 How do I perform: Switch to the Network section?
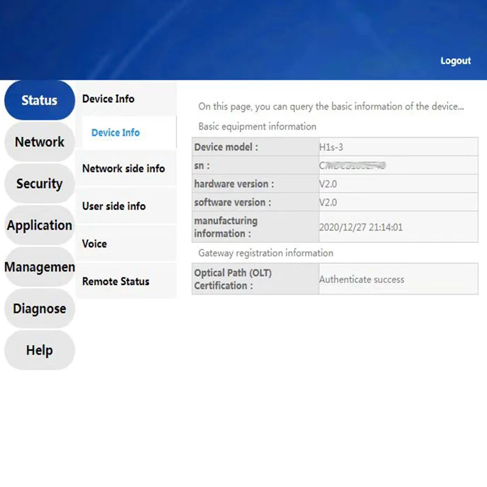click(40, 142)
